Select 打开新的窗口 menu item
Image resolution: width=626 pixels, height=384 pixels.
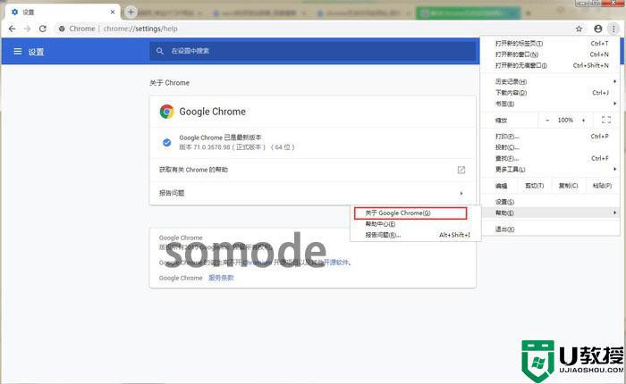pyautogui.click(x=551, y=54)
